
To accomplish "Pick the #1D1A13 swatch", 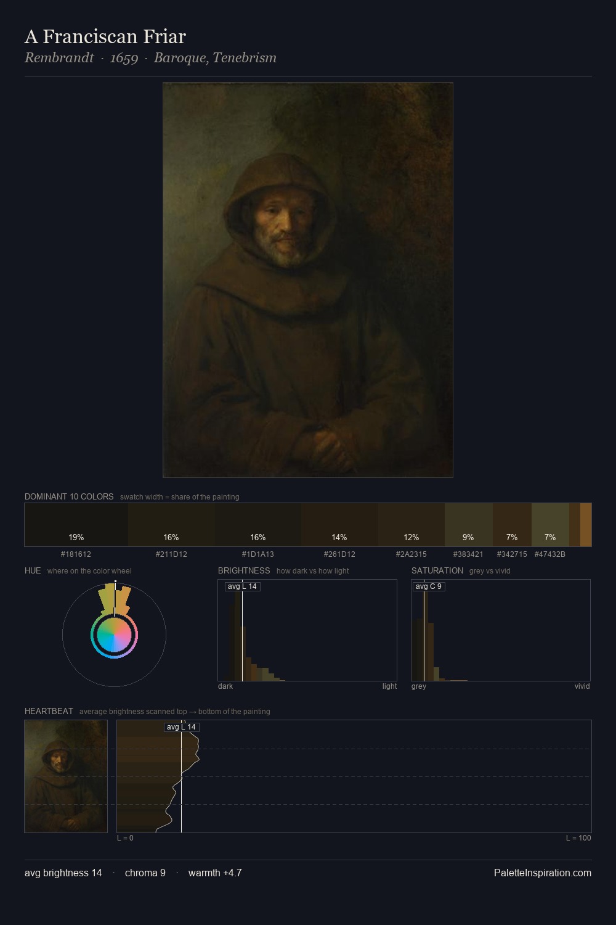I will tap(258, 525).
